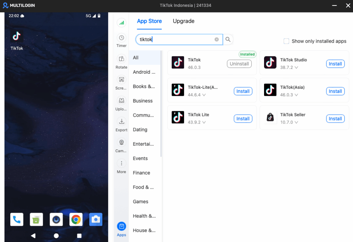Open the Export tool
This screenshot has width=353, height=242.
[x=122, y=124]
